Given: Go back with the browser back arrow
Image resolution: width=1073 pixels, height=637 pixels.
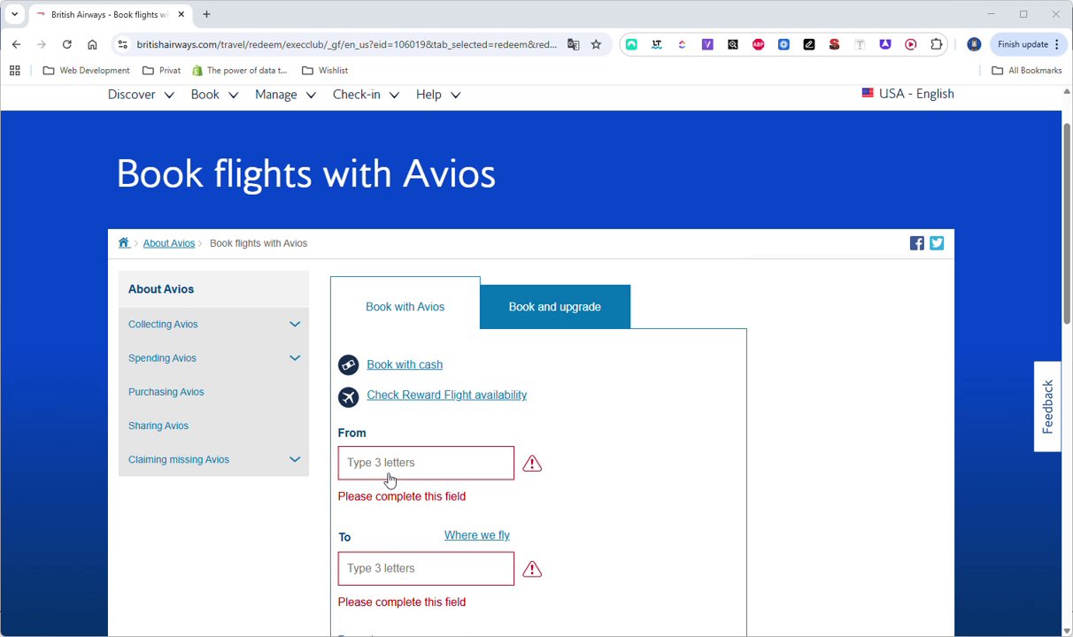Looking at the screenshot, I should (16, 44).
